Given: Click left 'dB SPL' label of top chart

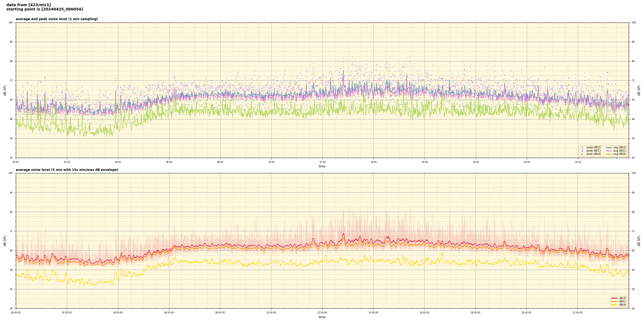Looking at the screenshot, I should coord(5,90).
